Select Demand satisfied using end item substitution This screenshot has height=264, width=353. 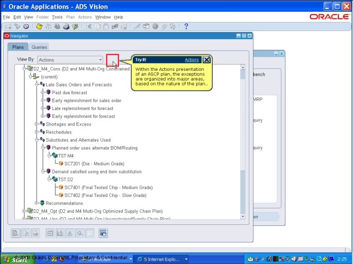(x=97, y=172)
